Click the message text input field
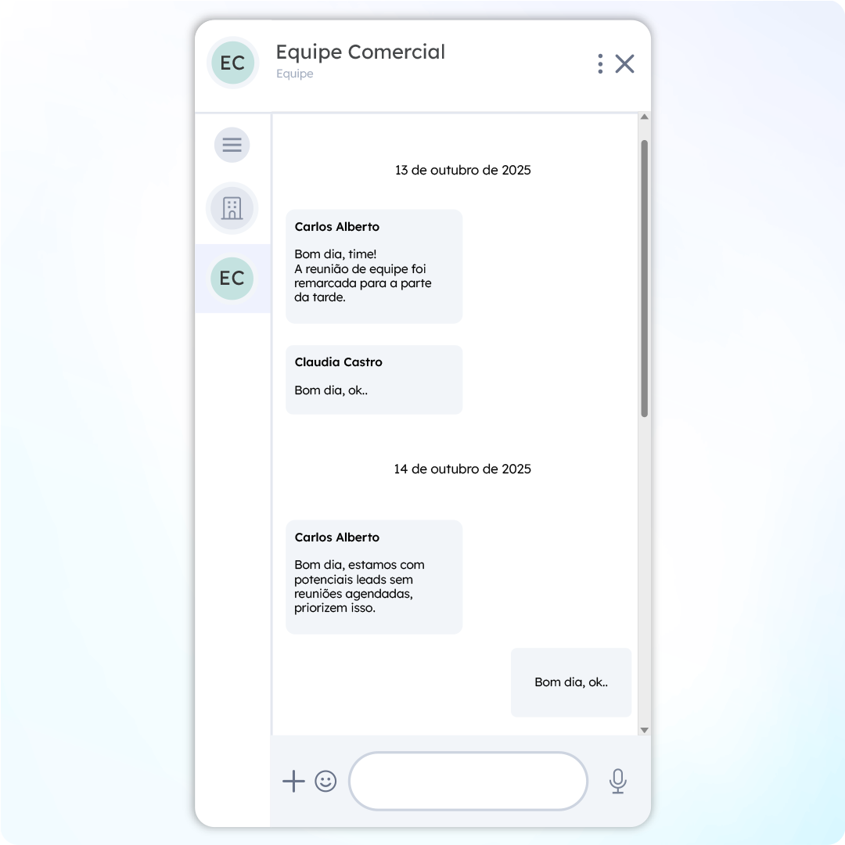The image size is (845, 845). point(468,781)
